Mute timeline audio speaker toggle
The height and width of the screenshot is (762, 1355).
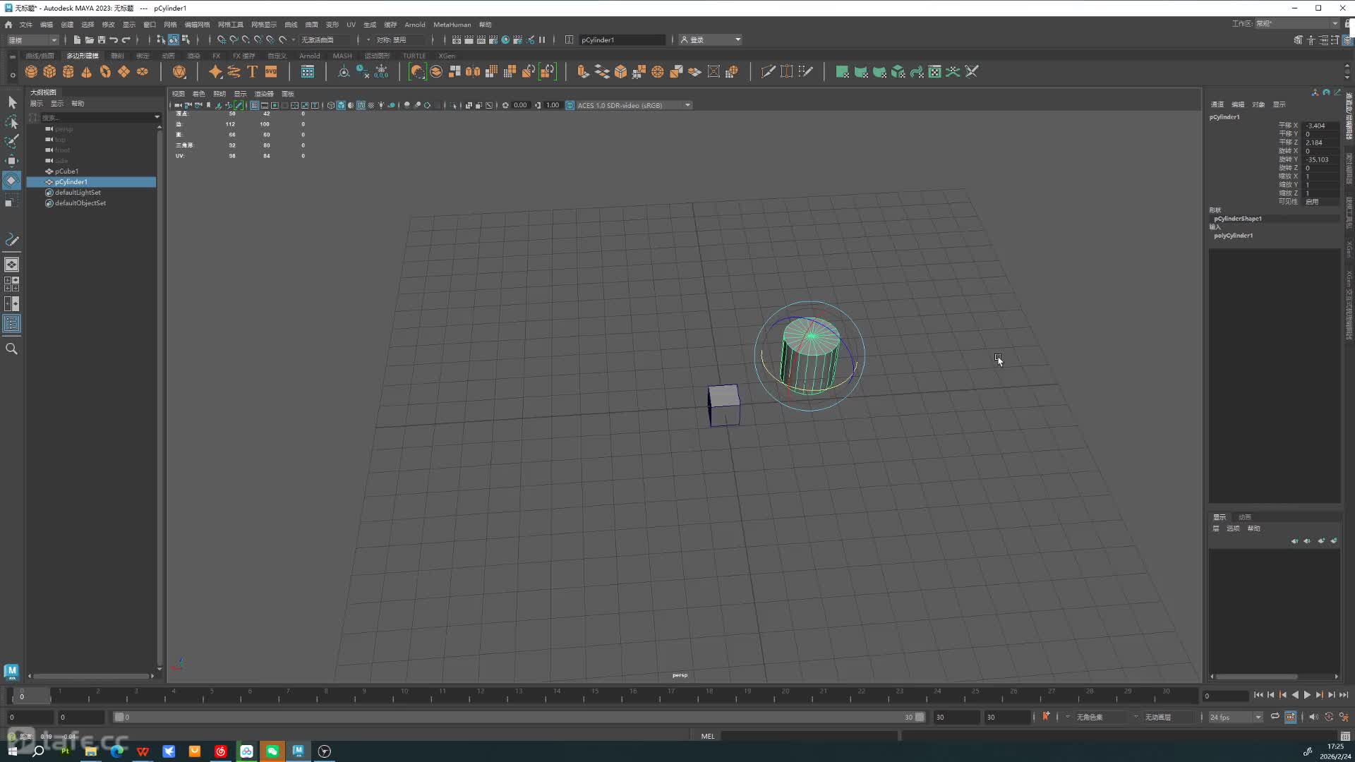[1313, 717]
